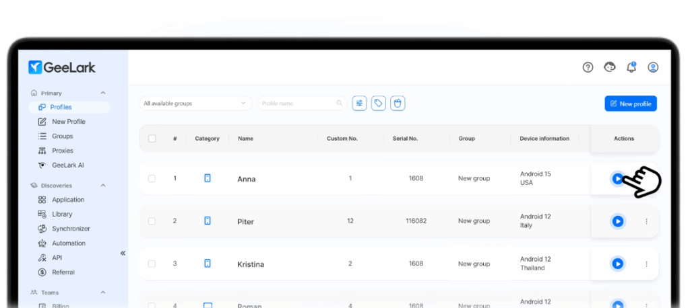Open more options for Piter row
The image size is (690, 308).
point(646,221)
